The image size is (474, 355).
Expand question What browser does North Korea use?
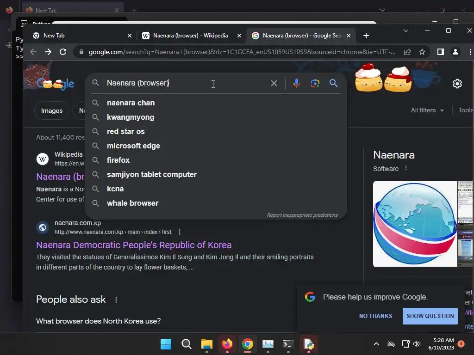[x=166, y=321]
